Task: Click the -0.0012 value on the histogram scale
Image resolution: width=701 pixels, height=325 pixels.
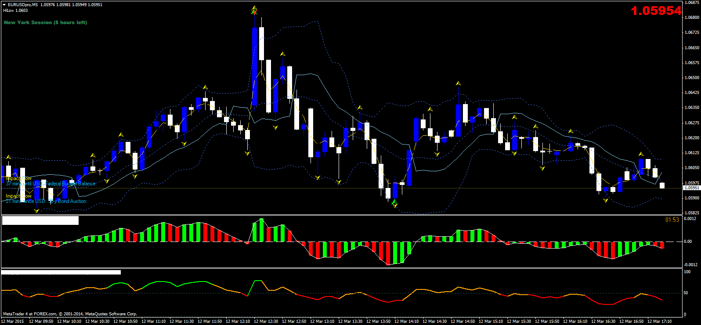Action: coord(690,265)
